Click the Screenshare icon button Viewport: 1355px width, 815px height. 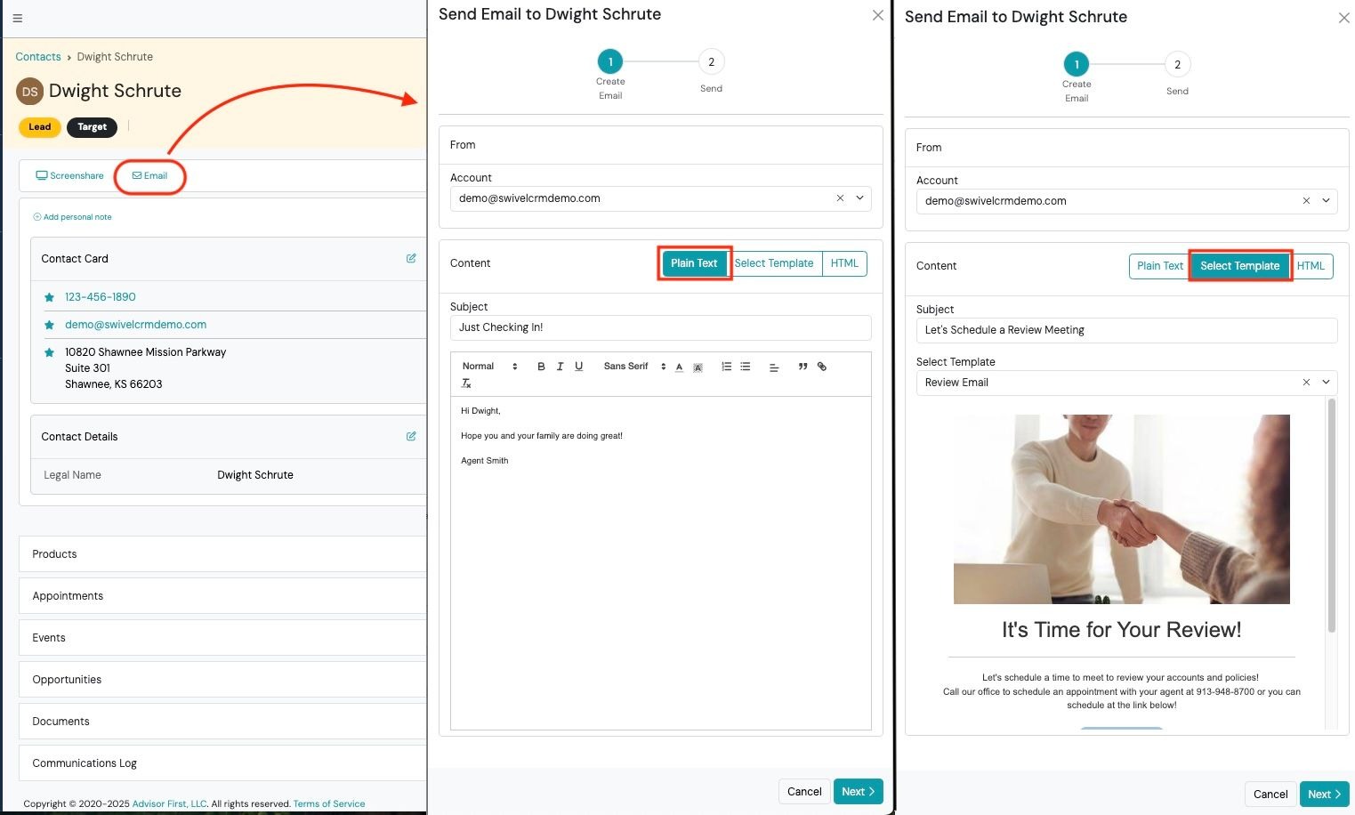click(x=69, y=176)
